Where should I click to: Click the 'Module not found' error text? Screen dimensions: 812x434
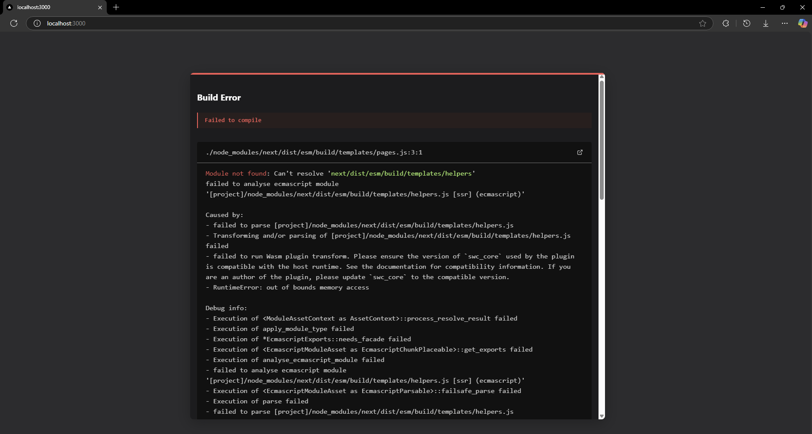coord(236,173)
